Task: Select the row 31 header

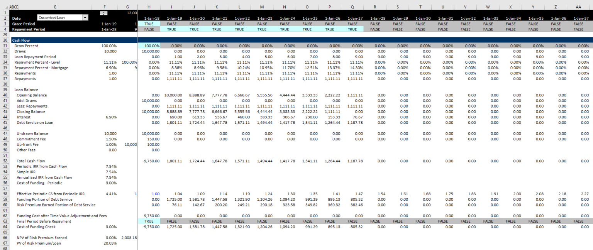Action: 4,46
